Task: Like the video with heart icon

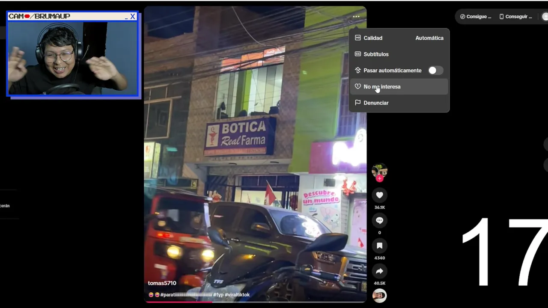Action: point(379,195)
